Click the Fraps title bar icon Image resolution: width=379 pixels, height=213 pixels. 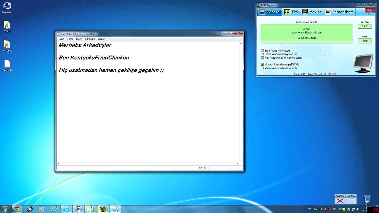click(x=258, y=5)
